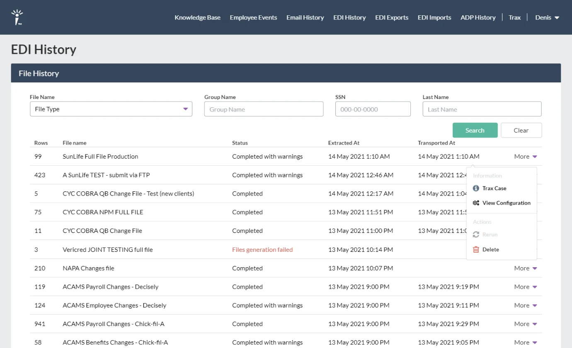The height and width of the screenshot is (348, 572).
Task: Open the File Type dropdown
Action: coord(111,109)
